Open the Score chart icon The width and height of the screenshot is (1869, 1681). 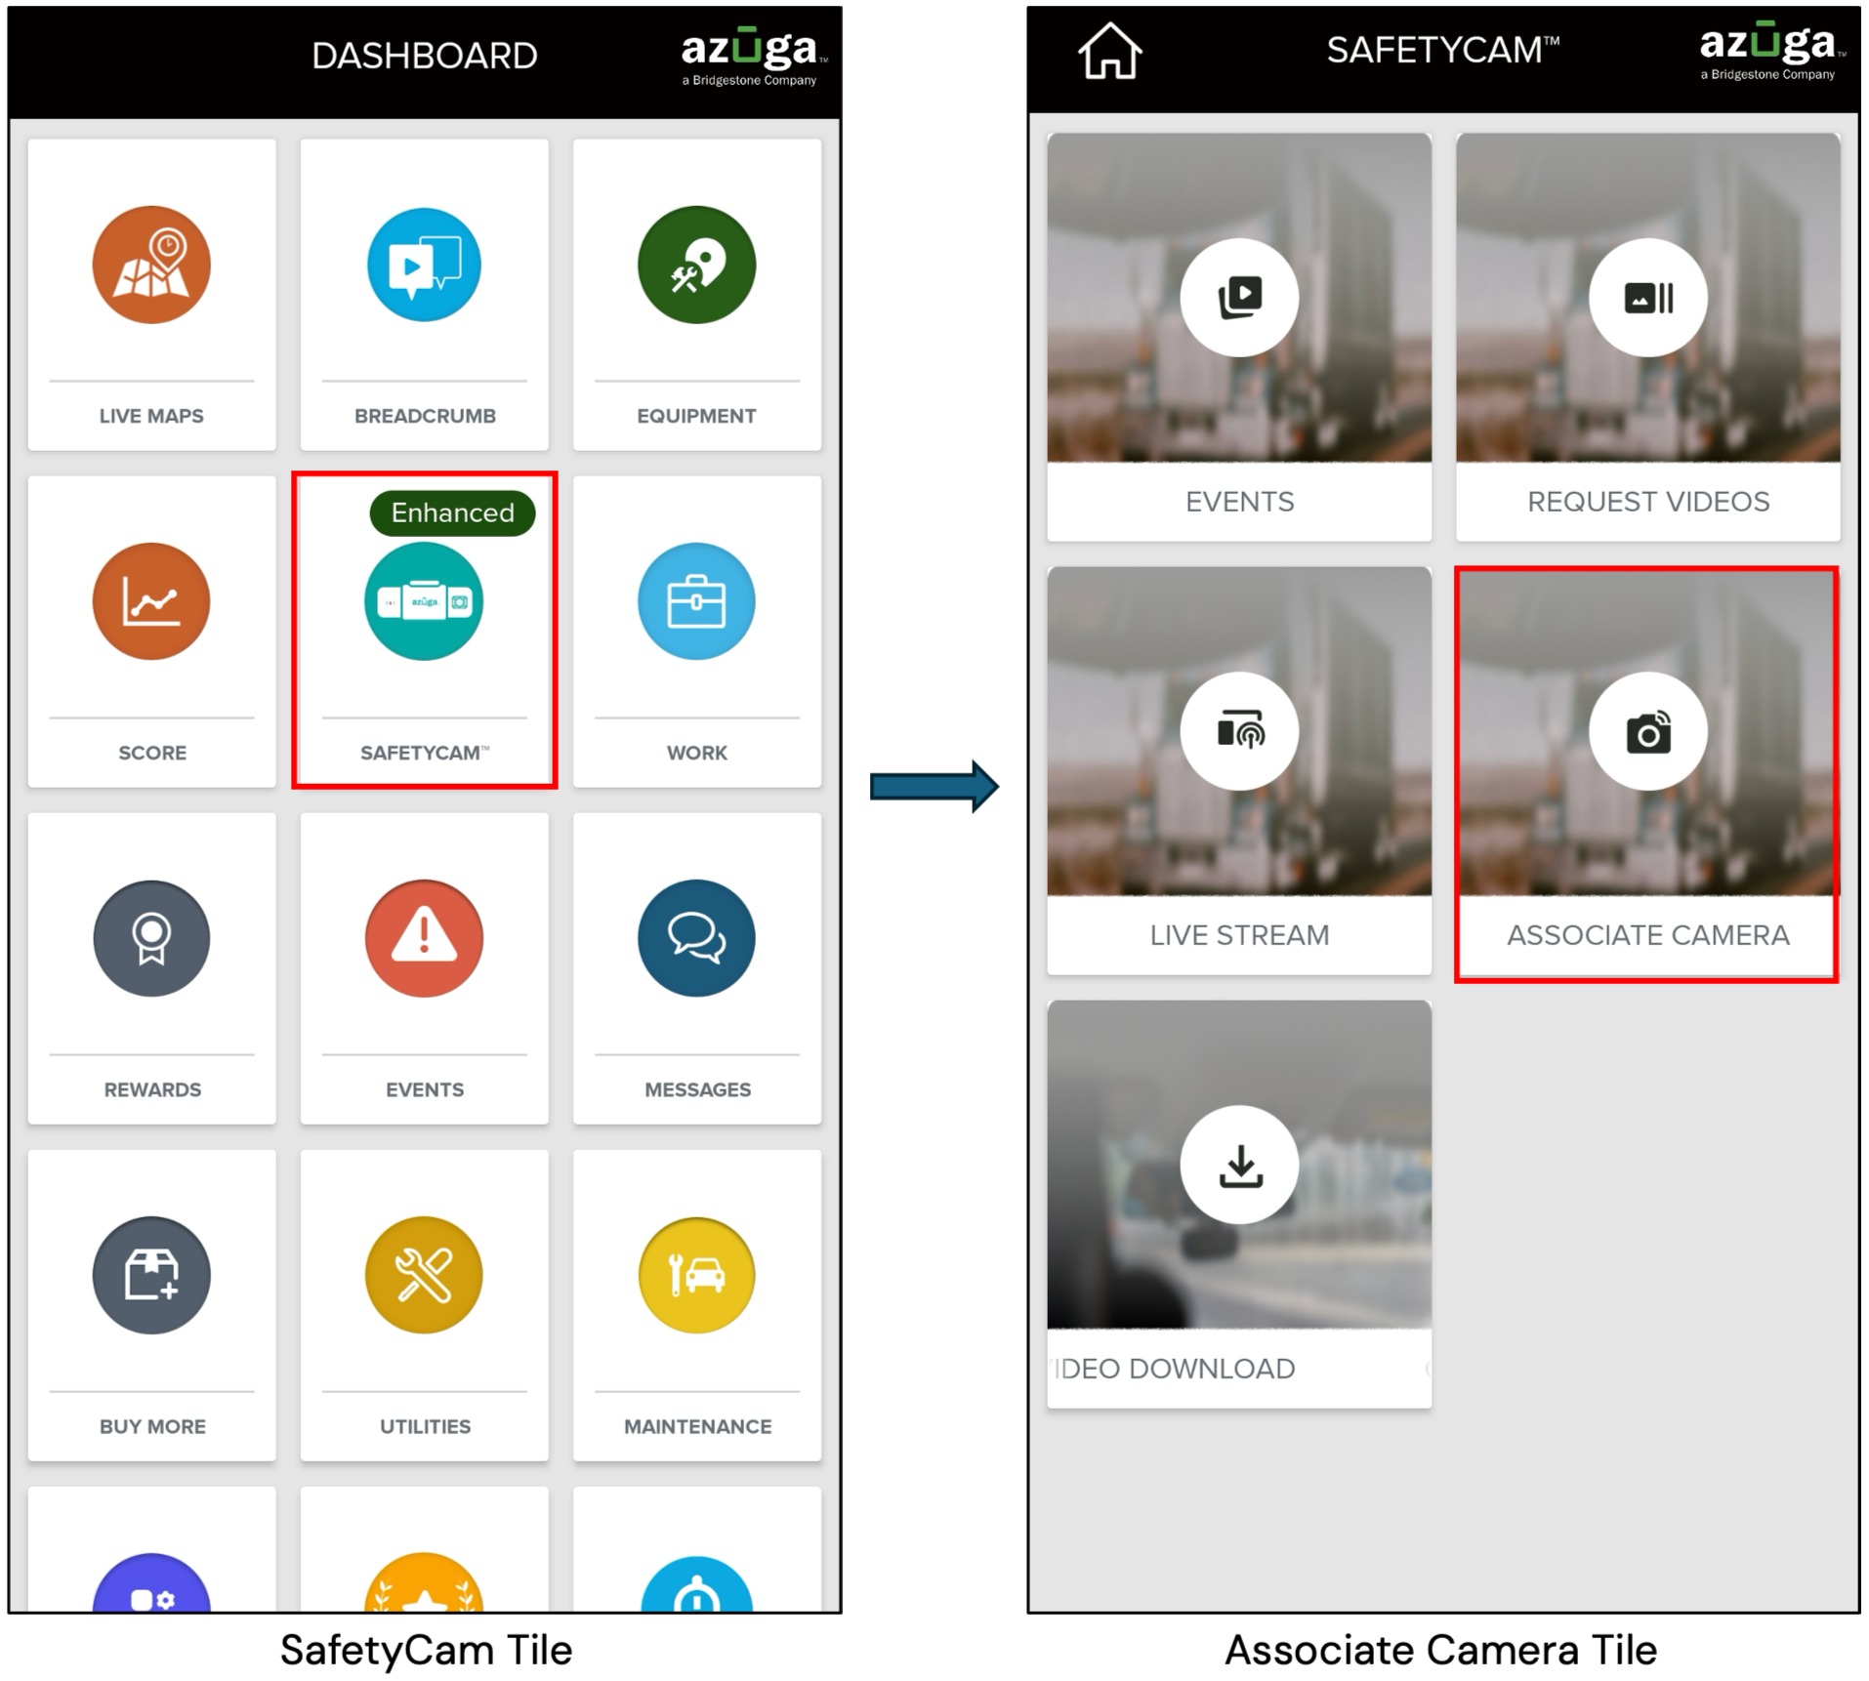(151, 601)
